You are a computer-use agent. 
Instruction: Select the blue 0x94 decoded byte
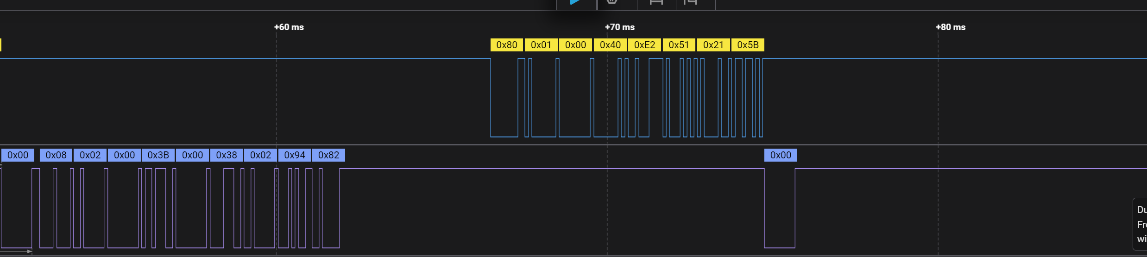click(x=295, y=155)
